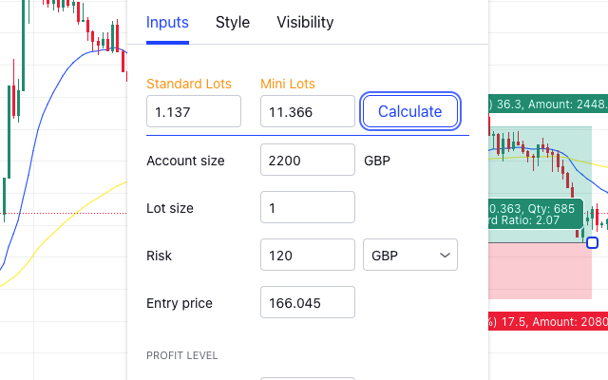Select the green profit target Amount label
The image size is (608, 380).
click(547, 104)
